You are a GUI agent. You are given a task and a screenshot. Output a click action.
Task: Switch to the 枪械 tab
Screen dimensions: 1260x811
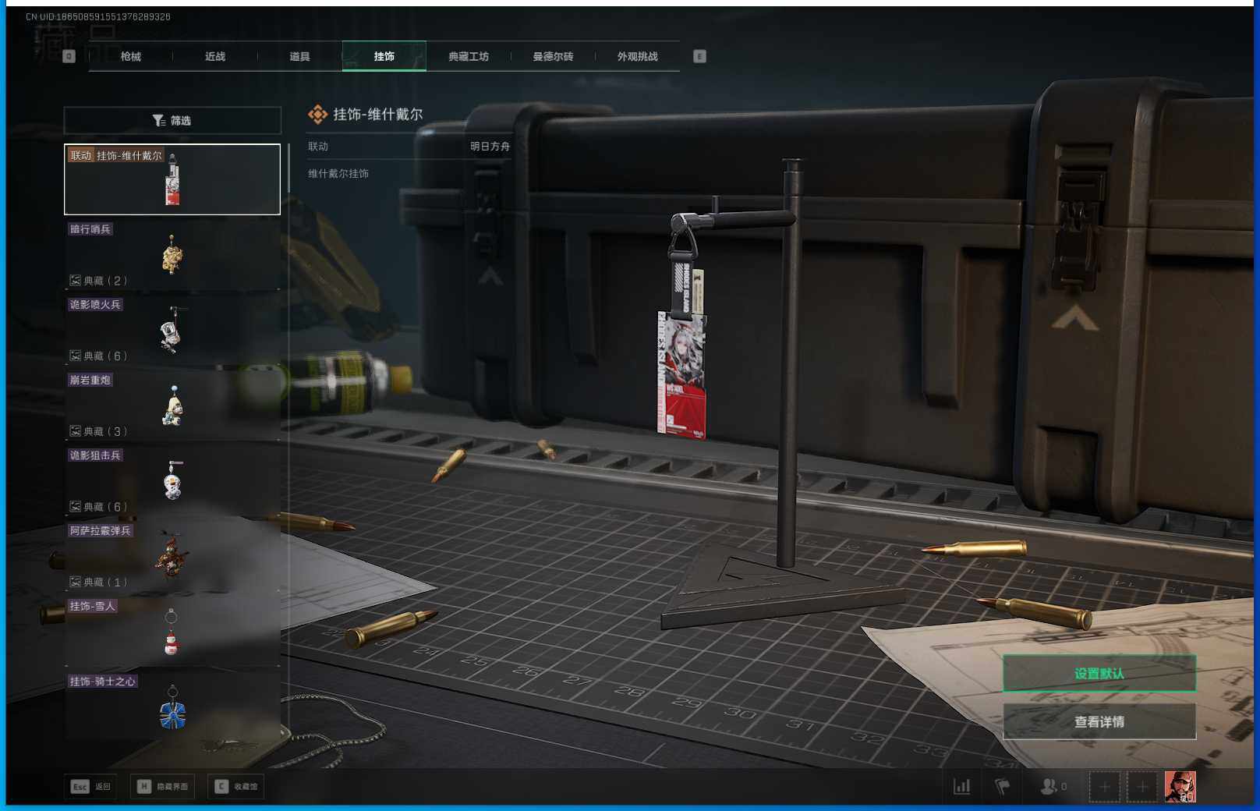(x=131, y=56)
